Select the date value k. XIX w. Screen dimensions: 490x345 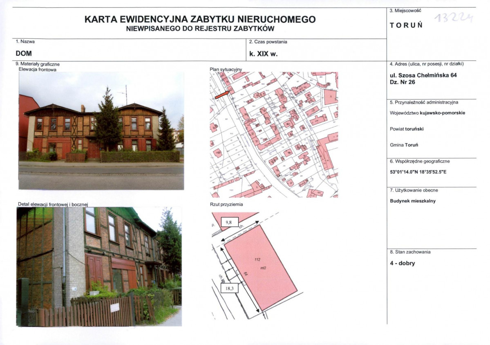[x=264, y=54]
